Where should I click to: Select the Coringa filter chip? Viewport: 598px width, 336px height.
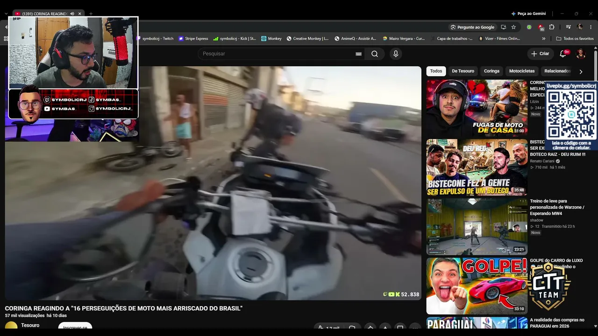coord(491,71)
